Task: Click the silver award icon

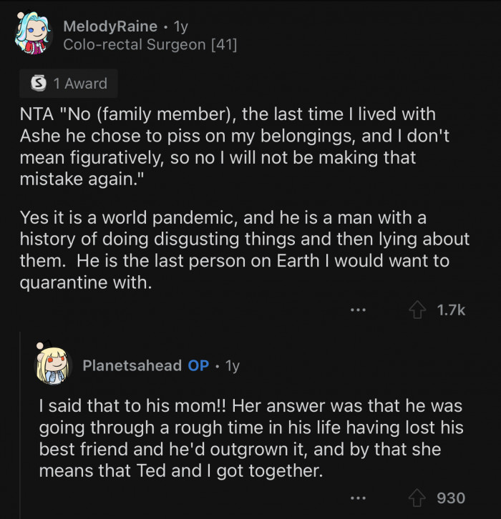Action: click(39, 84)
